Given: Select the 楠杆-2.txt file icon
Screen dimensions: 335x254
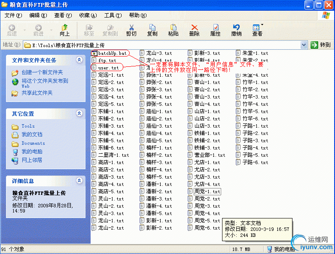Looking at the screenshot, I should pyautogui.click(x=142, y=155).
